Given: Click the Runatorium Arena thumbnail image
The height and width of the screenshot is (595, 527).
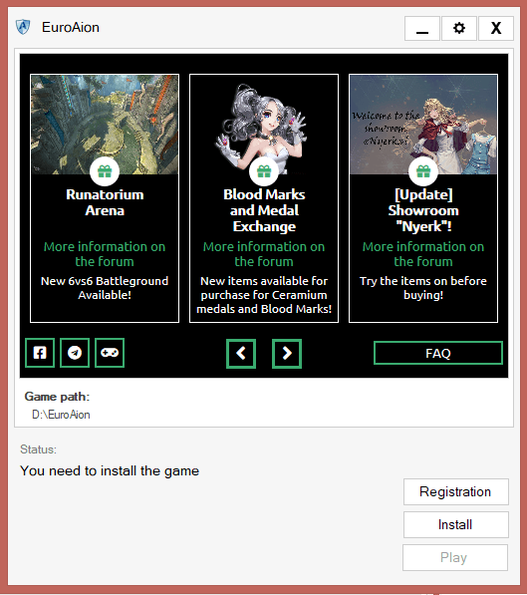Looking at the screenshot, I should click(105, 125).
